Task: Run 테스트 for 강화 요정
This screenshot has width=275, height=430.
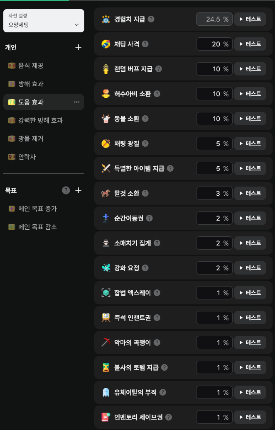Action: tap(250, 268)
